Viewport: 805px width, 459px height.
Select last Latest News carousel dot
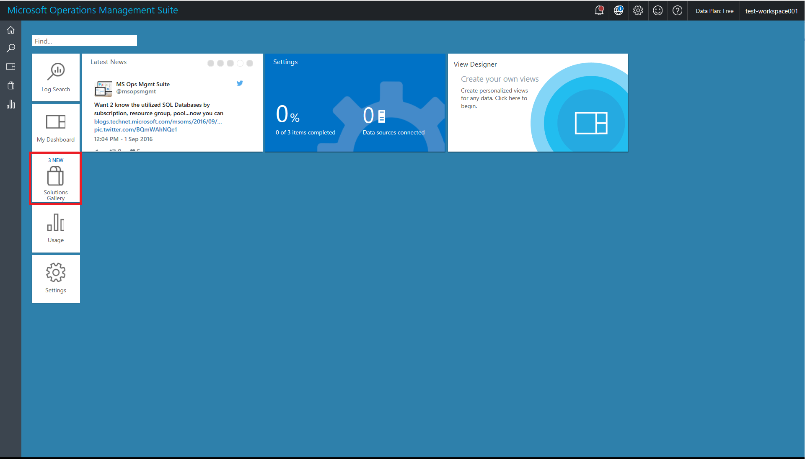coord(250,63)
